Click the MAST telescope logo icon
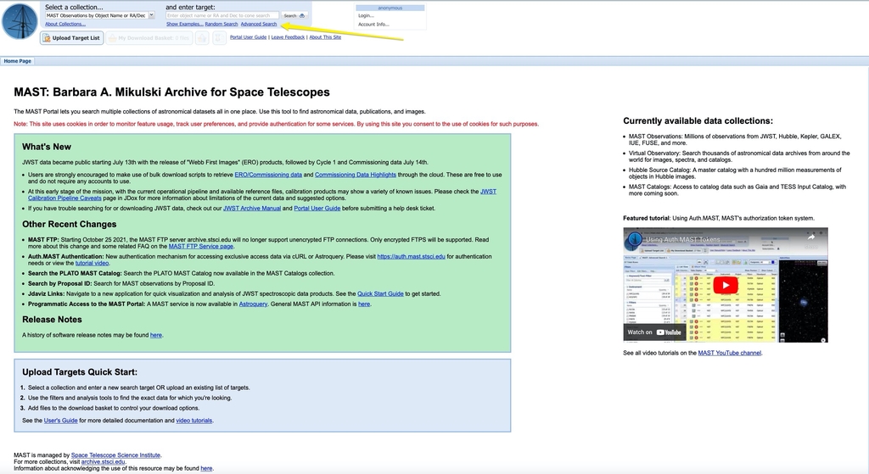Image resolution: width=869 pixels, height=474 pixels. [20, 21]
